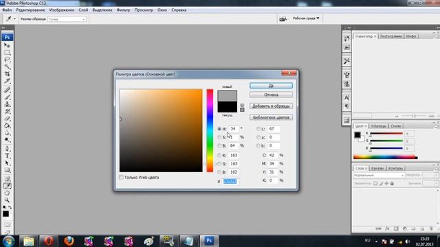Open the Размер образца sample size dropdown
This screenshot has height=247, width=440.
67,19
